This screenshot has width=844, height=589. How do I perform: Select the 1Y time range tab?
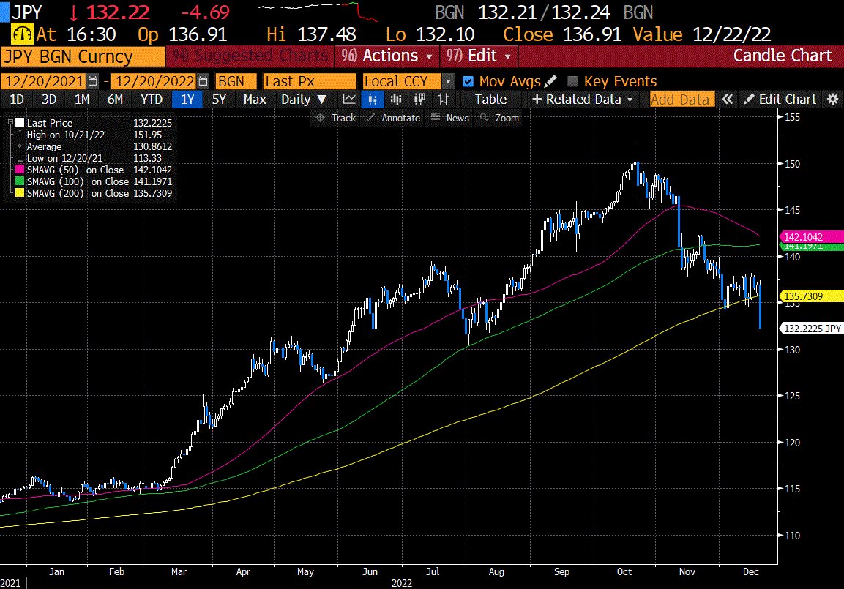(187, 99)
